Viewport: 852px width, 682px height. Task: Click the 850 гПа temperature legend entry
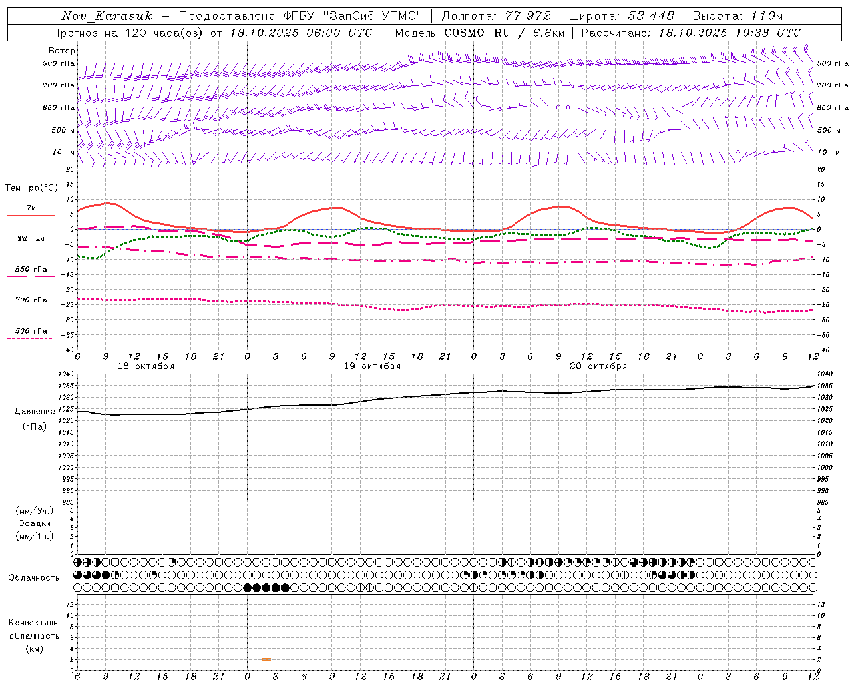31,270
